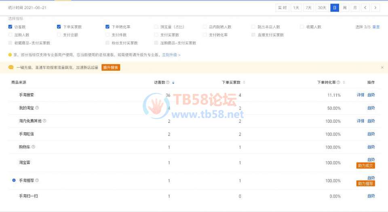This screenshot has width=388, height=212.
Task: Select the 实时 time range tab
Action: (282, 8)
